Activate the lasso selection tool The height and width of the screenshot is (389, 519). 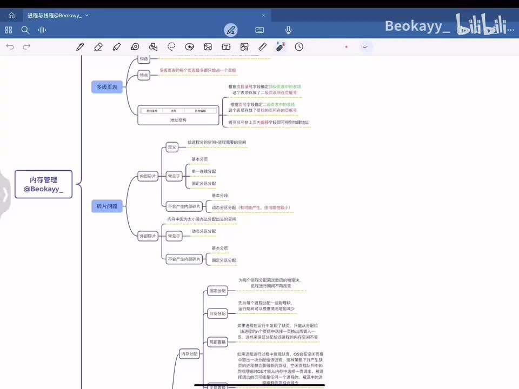[171, 47]
